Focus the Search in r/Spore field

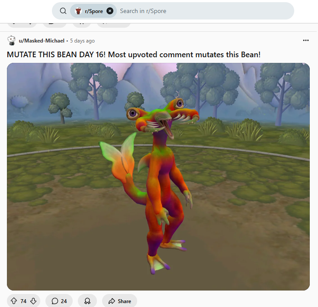205,11
